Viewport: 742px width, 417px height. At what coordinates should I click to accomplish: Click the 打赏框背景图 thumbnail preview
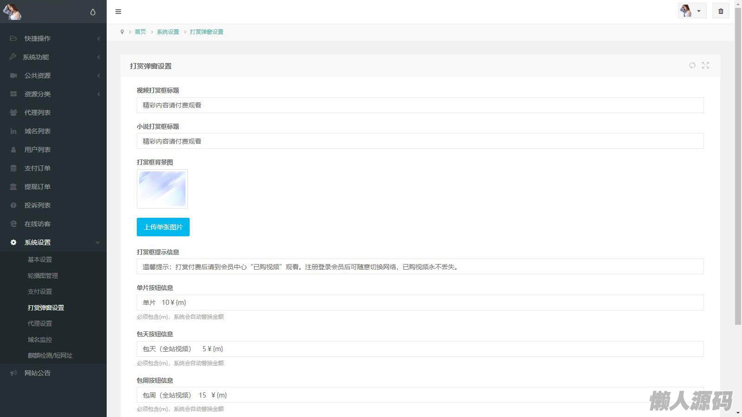pyautogui.click(x=162, y=189)
